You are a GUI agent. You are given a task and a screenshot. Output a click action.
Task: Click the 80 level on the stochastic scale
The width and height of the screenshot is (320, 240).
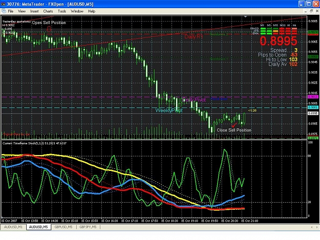coord(309,156)
